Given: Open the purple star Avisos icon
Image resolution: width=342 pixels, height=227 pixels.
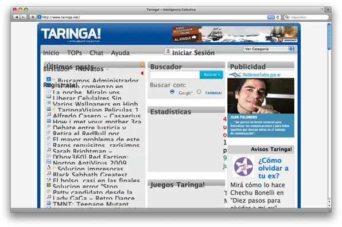Looking at the screenshot, I should 243,167.
